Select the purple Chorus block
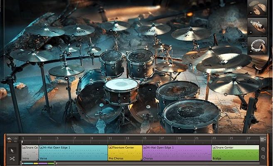Viewport: 273px width, 166px height. coord(177,153)
